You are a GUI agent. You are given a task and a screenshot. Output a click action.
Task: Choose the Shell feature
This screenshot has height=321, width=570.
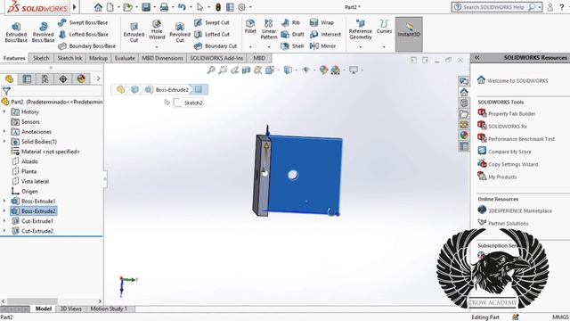[293, 46]
